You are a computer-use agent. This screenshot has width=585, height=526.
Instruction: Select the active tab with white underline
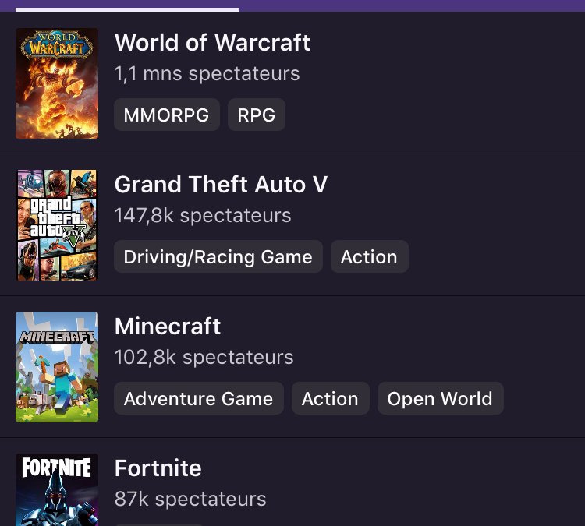coord(127,9)
